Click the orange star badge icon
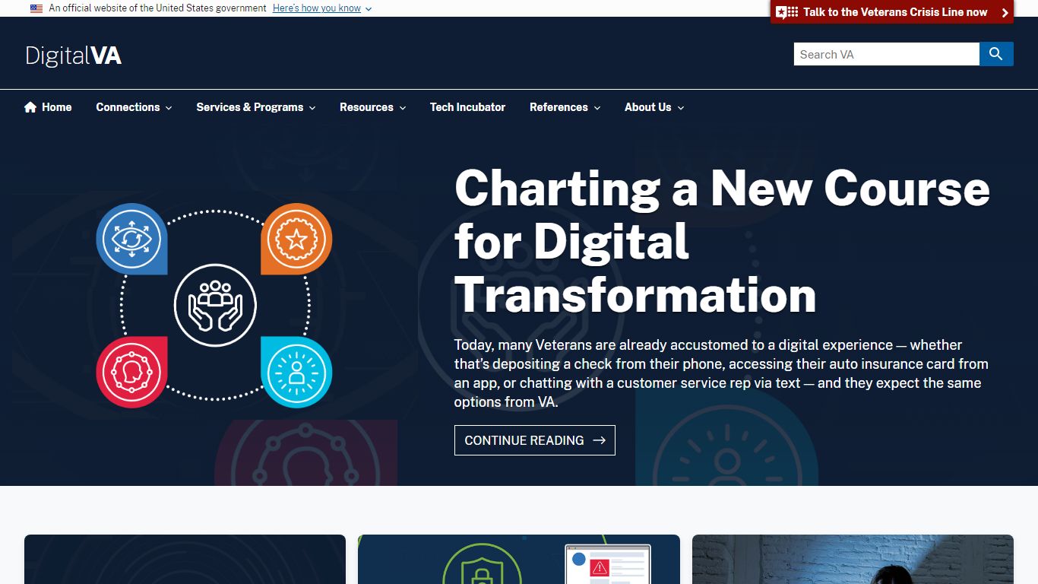This screenshot has height=584, width=1038. click(296, 239)
